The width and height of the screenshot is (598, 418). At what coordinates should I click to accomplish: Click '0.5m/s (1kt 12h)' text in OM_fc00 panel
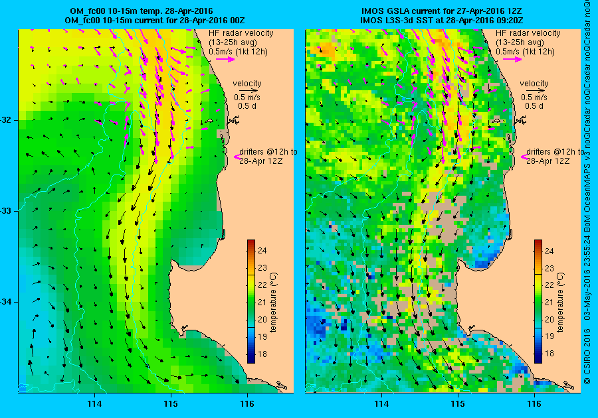click(238, 51)
